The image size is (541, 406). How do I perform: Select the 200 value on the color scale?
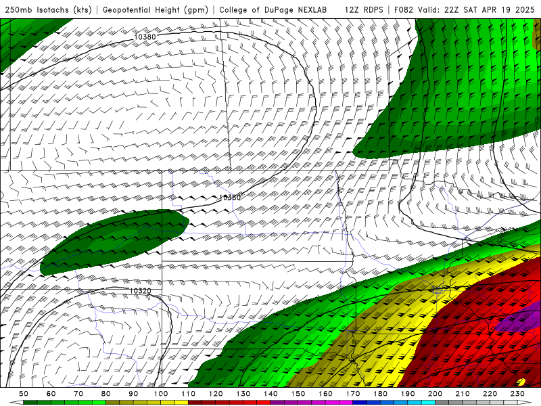[x=435, y=394]
